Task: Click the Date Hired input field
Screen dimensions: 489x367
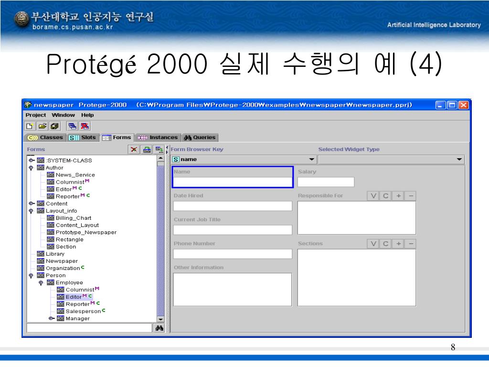Action: [233, 206]
